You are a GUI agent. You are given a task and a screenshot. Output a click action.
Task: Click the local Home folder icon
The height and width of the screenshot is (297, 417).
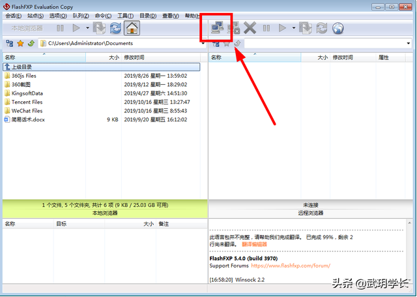pyautogui.click(x=132, y=28)
